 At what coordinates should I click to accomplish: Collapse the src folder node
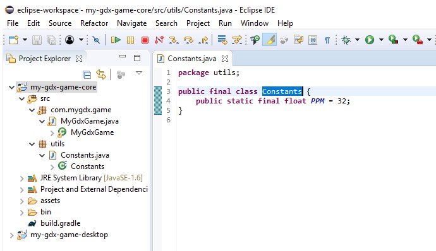click(22, 98)
